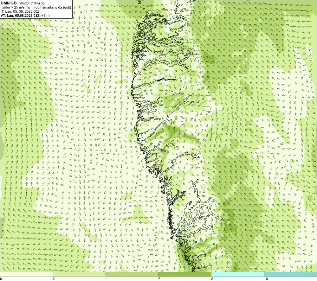Click the legend scale label 2
This screenshot has width=317, height=281.
click(x=54, y=279)
